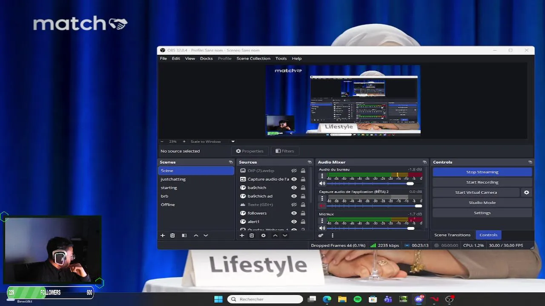Open the File menu
This screenshot has height=306, width=545.
pos(163,59)
